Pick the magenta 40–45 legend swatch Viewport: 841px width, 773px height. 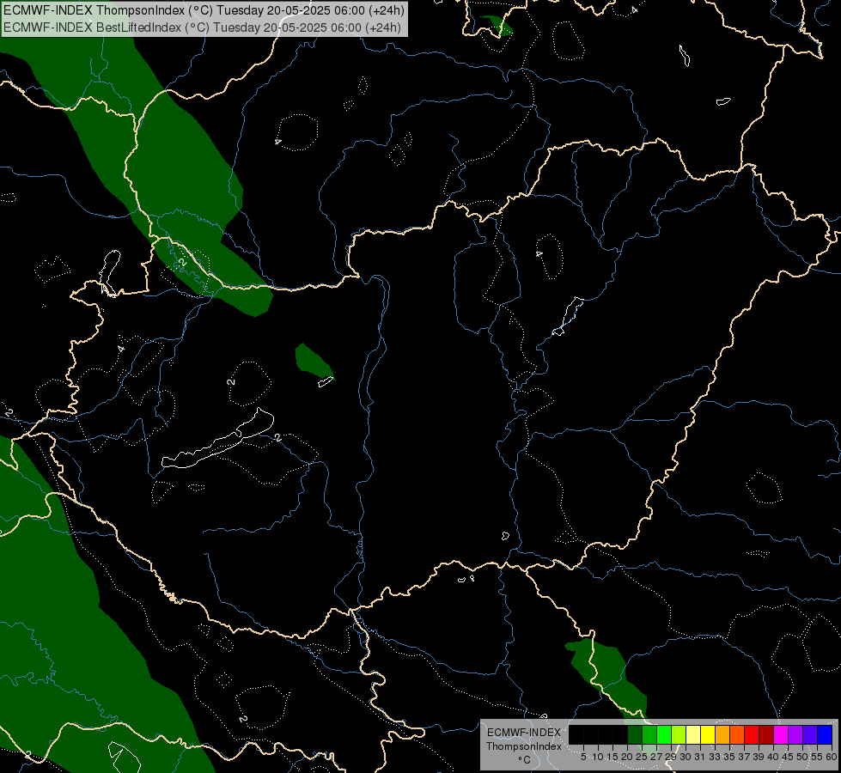click(781, 734)
